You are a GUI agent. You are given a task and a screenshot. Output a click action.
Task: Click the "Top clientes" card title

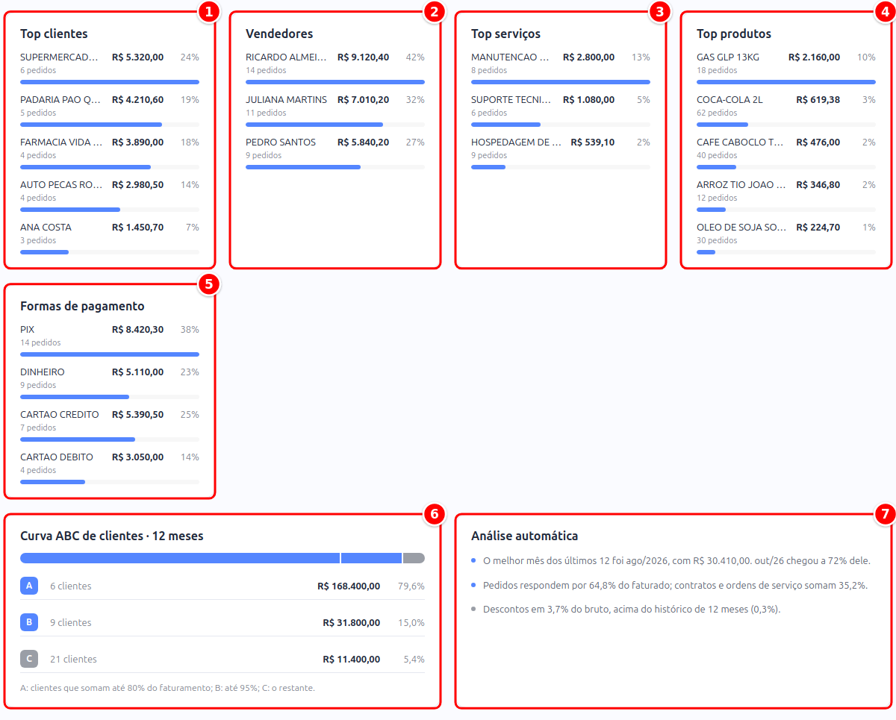[x=54, y=34]
